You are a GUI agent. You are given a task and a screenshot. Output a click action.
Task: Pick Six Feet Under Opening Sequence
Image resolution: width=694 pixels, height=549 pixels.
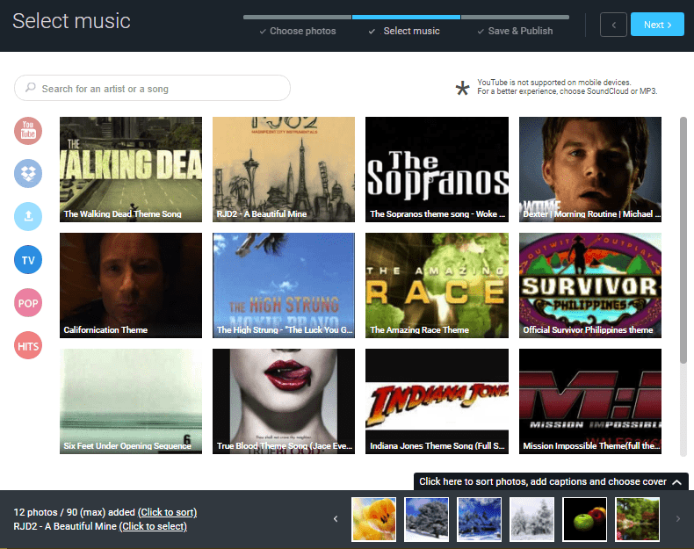[131, 401]
